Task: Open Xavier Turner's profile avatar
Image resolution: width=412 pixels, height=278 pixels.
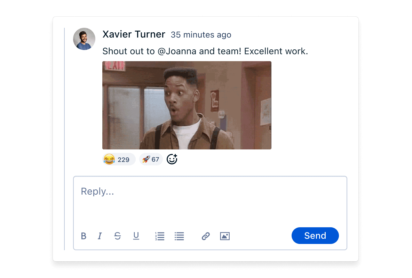Action: click(x=84, y=39)
